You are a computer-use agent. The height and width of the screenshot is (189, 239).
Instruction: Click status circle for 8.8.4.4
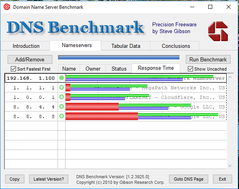pyautogui.click(x=62, y=106)
